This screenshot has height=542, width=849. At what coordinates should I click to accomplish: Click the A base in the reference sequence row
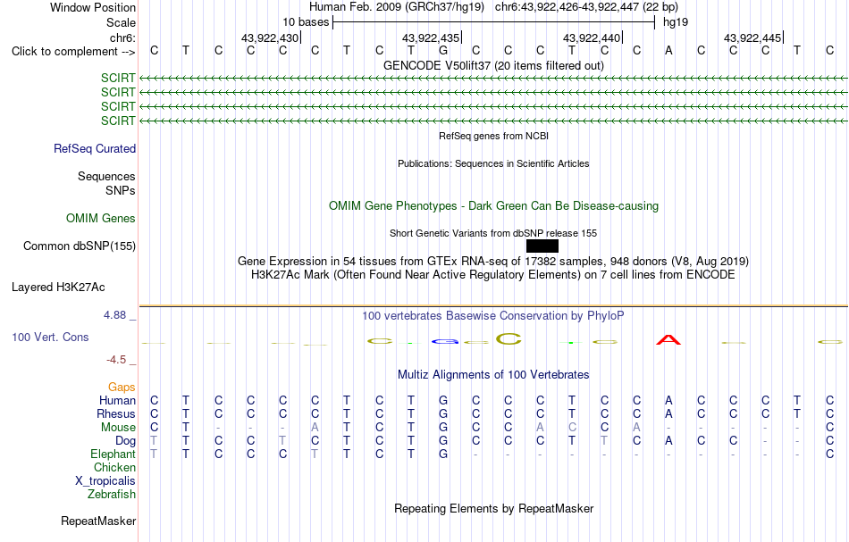tap(668, 51)
